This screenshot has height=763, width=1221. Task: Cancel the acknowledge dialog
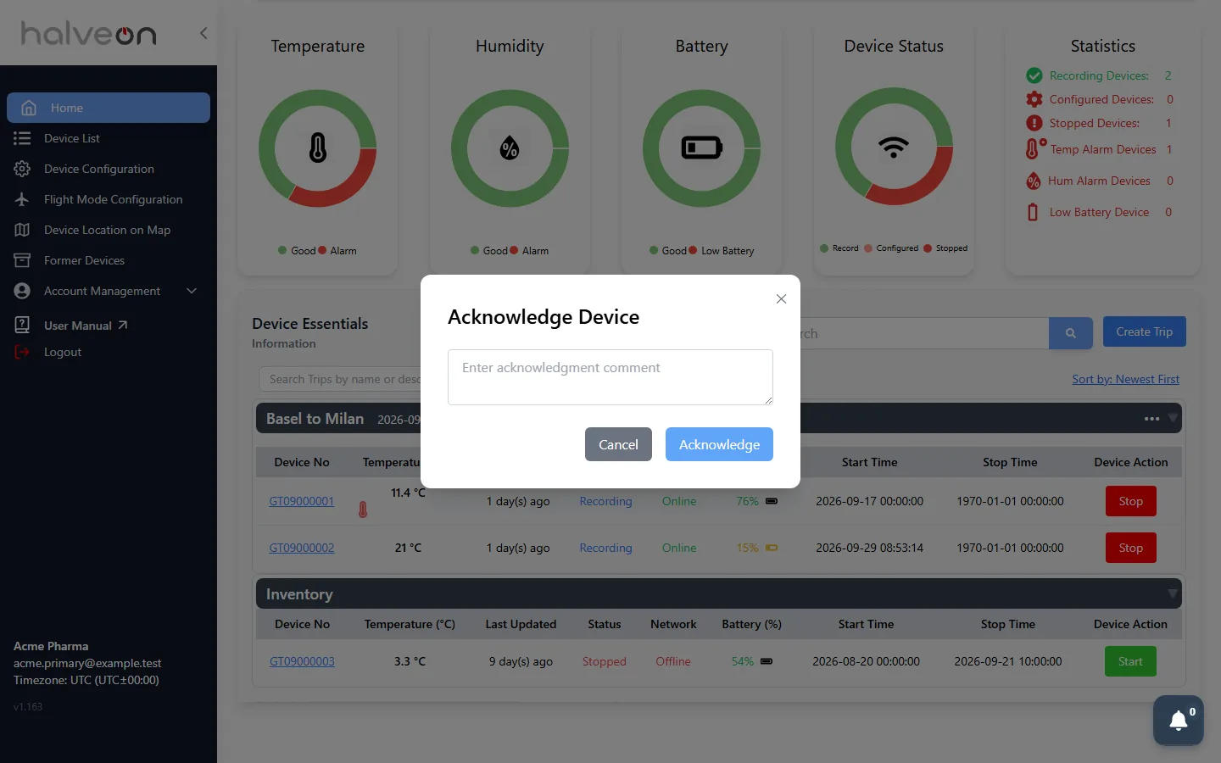(618, 444)
